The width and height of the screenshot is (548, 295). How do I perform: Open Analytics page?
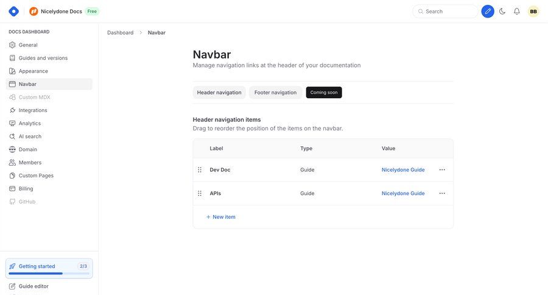click(49, 123)
